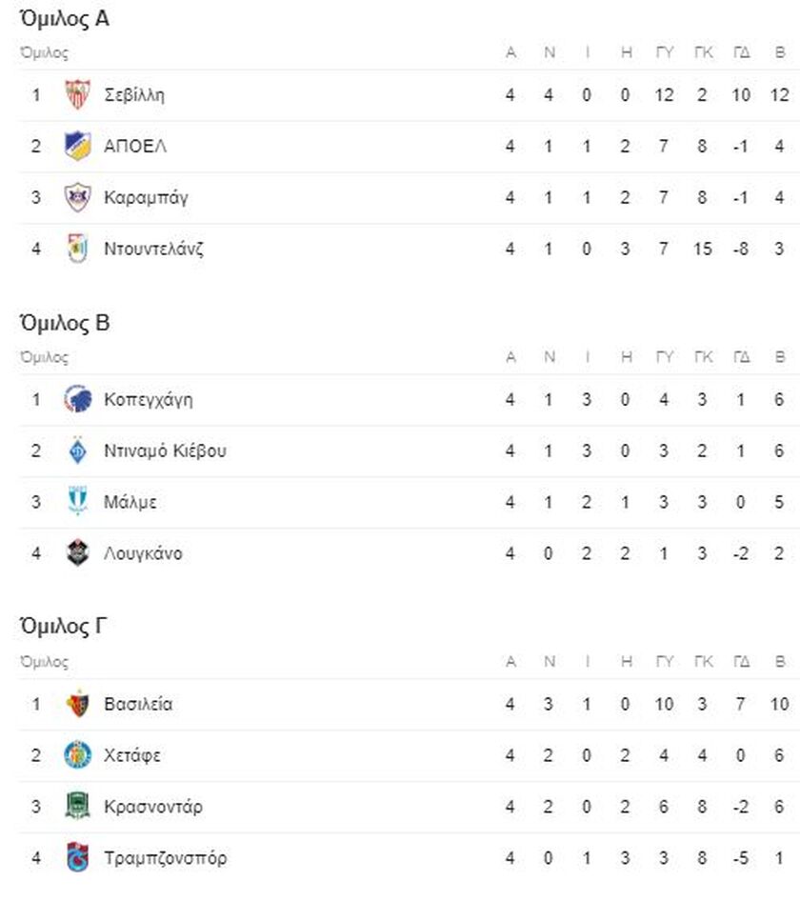The image size is (800, 901).
Task: Click the ΓΔ column header in Όμιλος Γ
Action: pyautogui.click(x=741, y=662)
